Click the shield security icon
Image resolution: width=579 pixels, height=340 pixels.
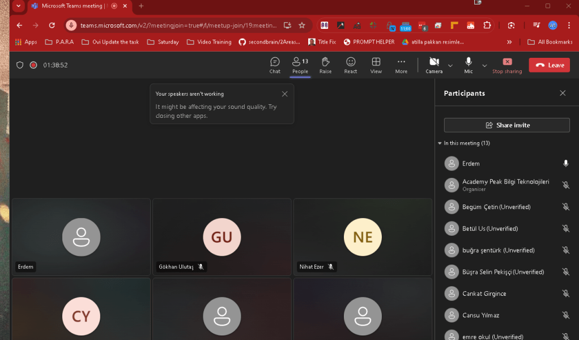pyautogui.click(x=20, y=65)
